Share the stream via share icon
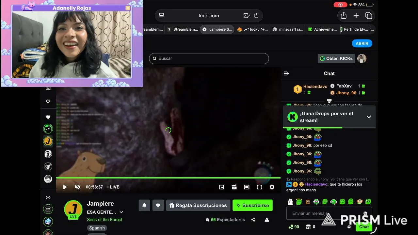418x235 pixels. (253, 220)
